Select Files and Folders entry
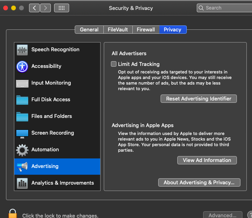The width and height of the screenshot is (252, 218). point(57,117)
